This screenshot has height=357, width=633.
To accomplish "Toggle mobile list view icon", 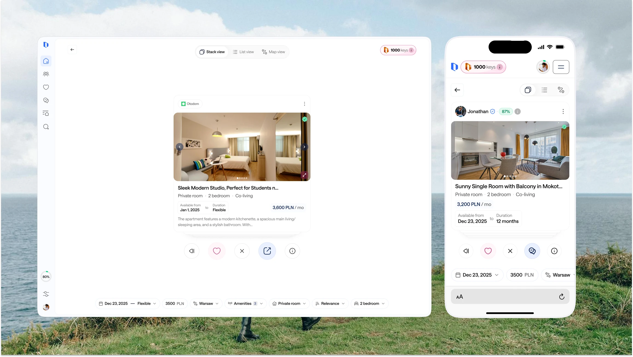I will click(544, 90).
